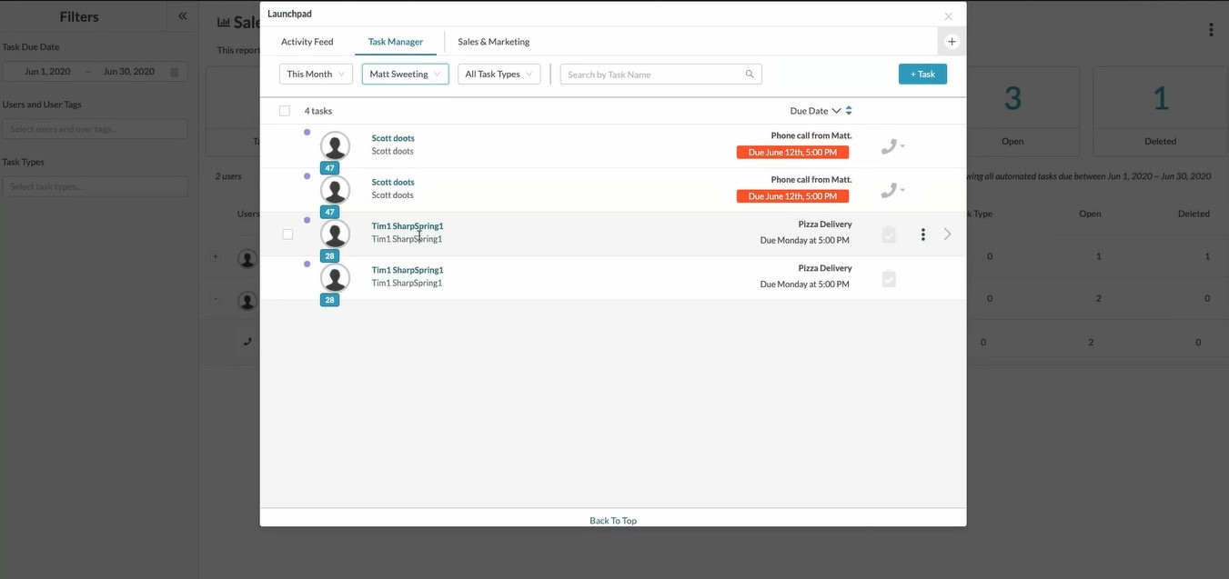The image size is (1229, 579).
Task: Click the phone icon on first Scott doots task
Action: click(x=889, y=146)
